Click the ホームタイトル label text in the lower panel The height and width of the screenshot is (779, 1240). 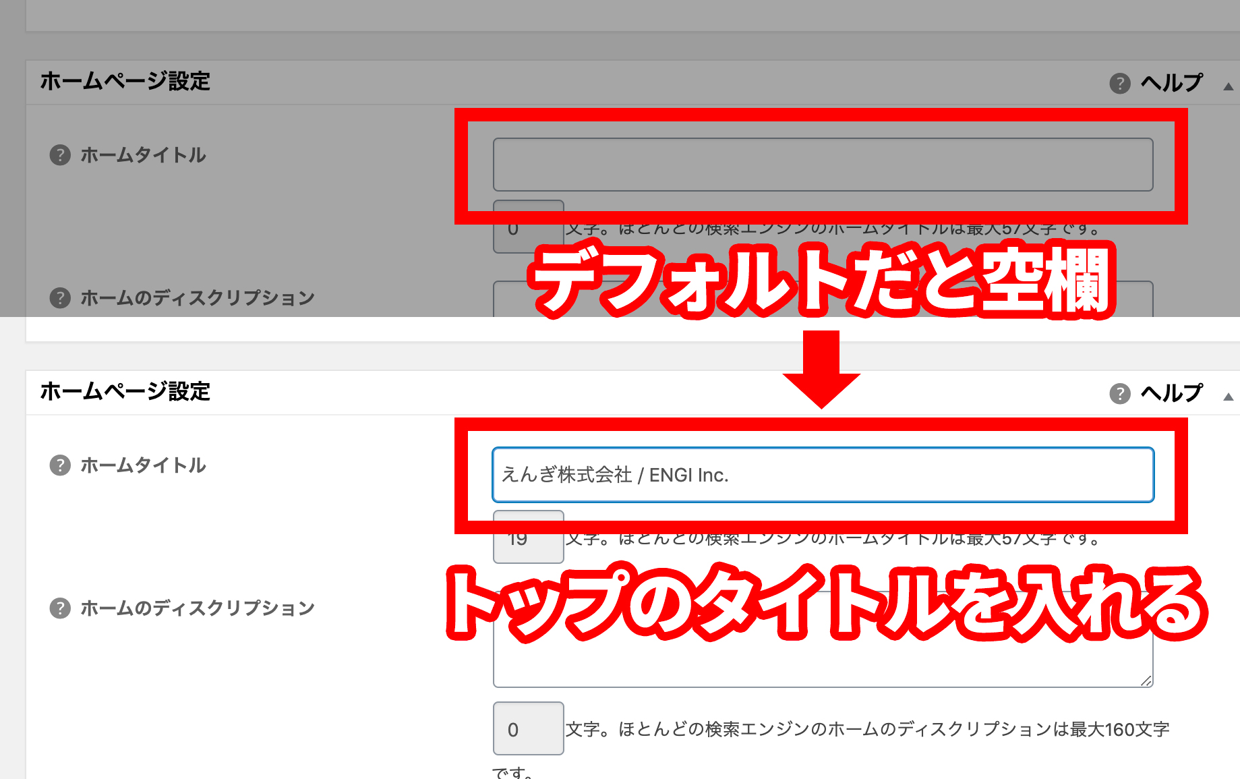pyautogui.click(x=143, y=465)
